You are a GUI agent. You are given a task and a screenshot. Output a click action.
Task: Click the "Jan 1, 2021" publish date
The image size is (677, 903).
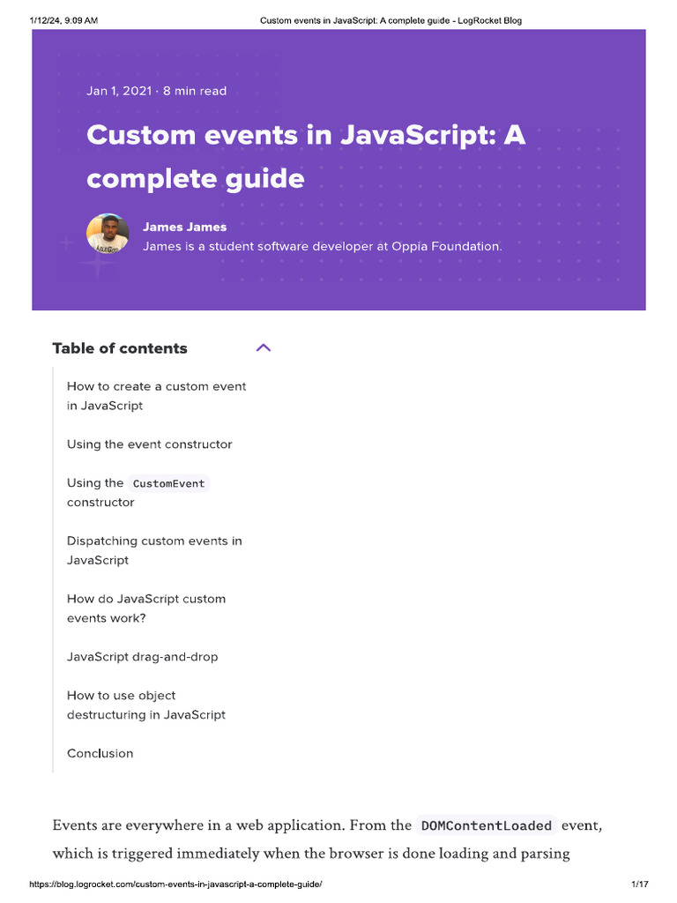coord(118,91)
